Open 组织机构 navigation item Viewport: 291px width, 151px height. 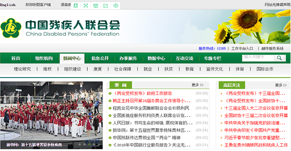[44, 58]
